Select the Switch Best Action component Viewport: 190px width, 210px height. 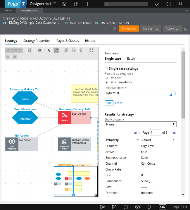(75, 118)
